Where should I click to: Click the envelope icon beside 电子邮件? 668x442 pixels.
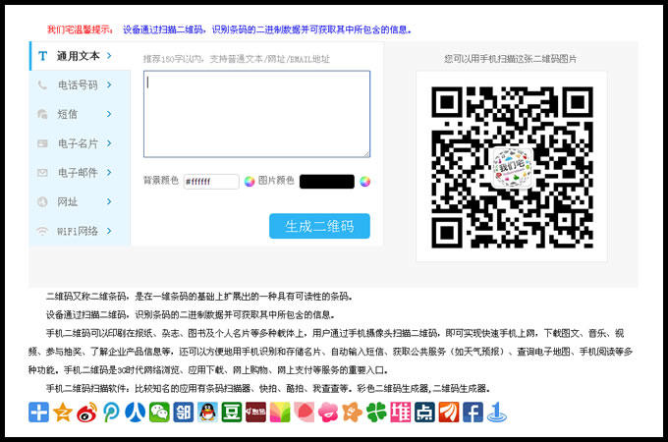[x=42, y=173]
